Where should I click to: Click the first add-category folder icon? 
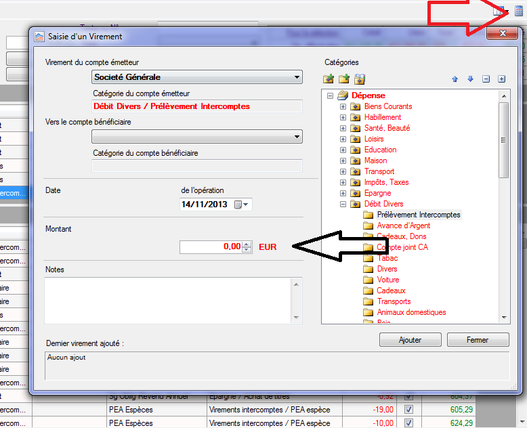[x=329, y=79]
